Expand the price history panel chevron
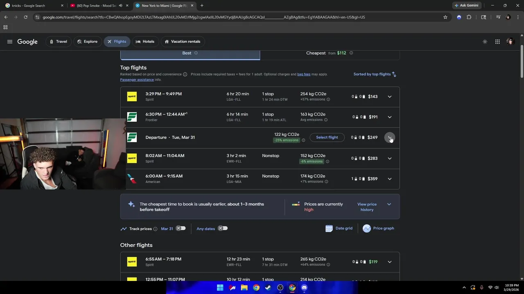Screen dimensions: 524x294 point(389,204)
